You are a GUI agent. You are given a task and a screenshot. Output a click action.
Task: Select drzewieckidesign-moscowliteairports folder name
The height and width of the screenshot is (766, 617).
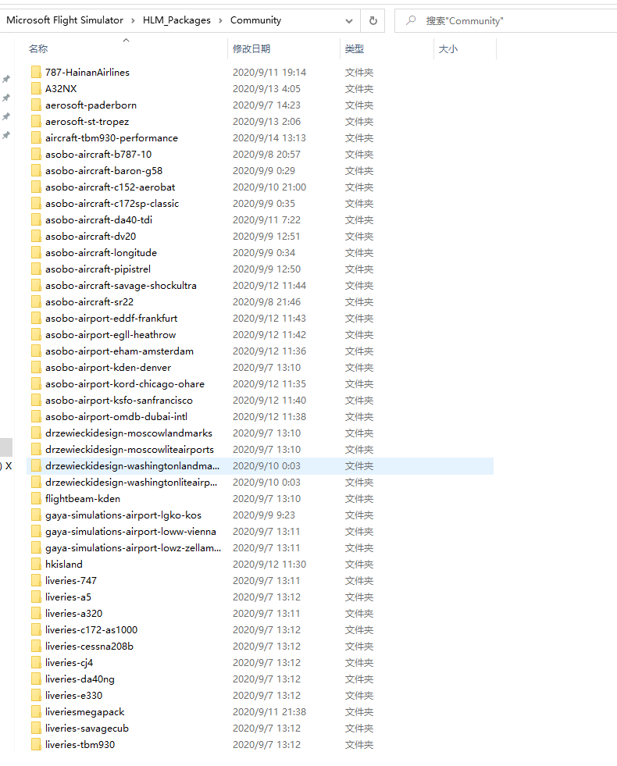pos(130,450)
